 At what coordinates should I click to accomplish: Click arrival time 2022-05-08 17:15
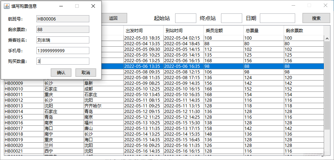click(x=183, y=78)
